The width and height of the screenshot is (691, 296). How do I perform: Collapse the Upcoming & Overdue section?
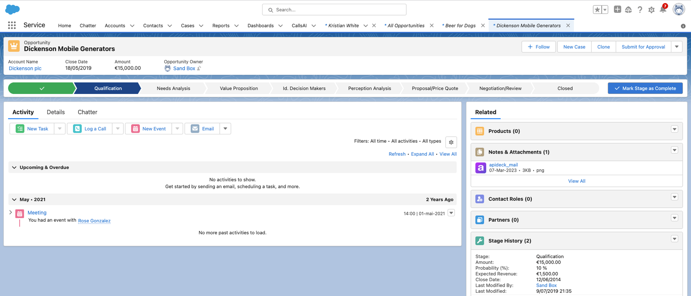(14, 168)
